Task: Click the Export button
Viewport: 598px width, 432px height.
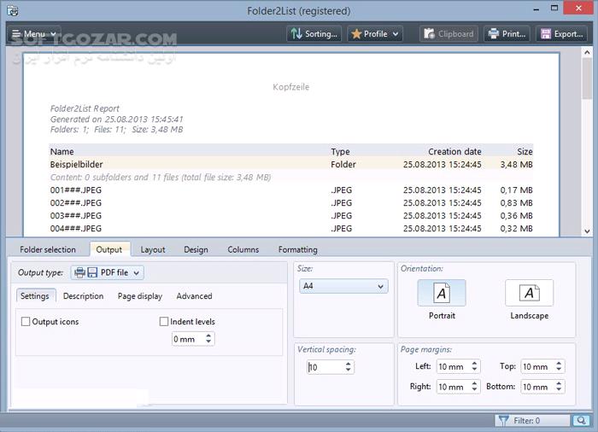Action: [x=562, y=34]
